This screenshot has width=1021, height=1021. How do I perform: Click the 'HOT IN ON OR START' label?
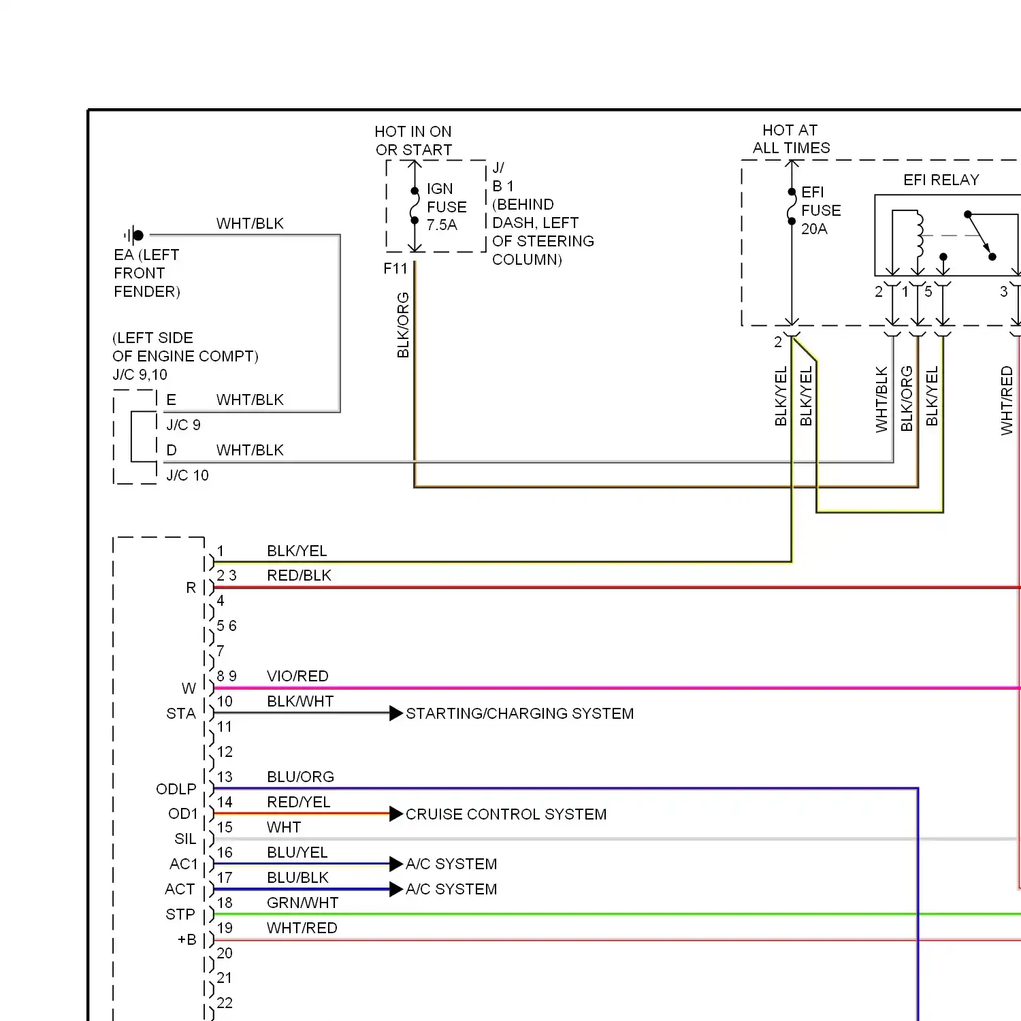click(x=413, y=140)
